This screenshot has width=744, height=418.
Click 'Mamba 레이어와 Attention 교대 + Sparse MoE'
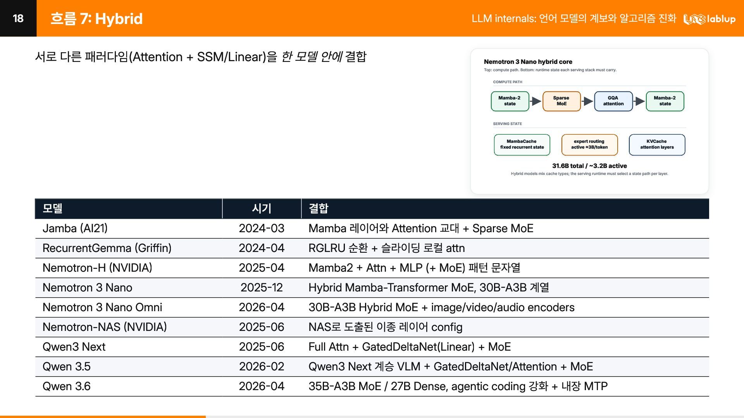421,228
